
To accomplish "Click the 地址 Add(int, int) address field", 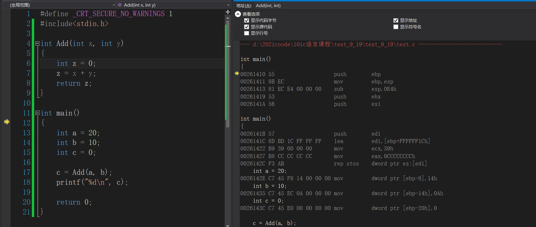I will click(x=395, y=5).
